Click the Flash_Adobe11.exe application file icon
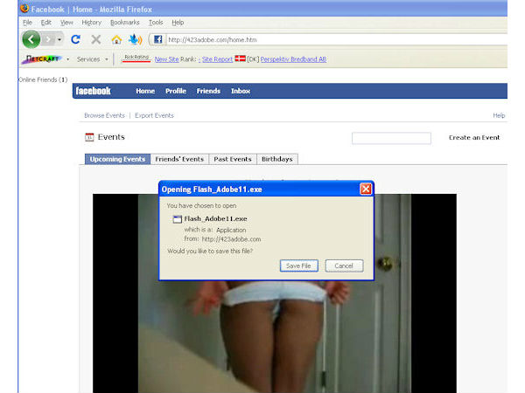 pyautogui.click(x=177, y=219)
